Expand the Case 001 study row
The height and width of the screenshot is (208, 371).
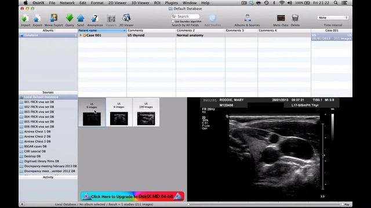tap(81, 35)
